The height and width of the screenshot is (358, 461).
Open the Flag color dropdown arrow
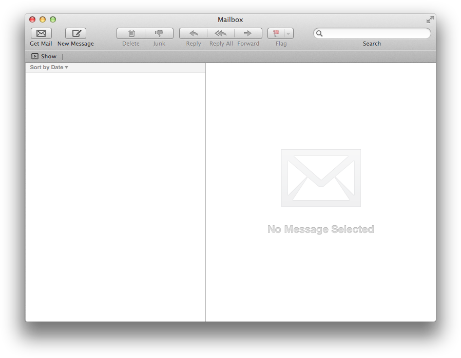point(288,34)
